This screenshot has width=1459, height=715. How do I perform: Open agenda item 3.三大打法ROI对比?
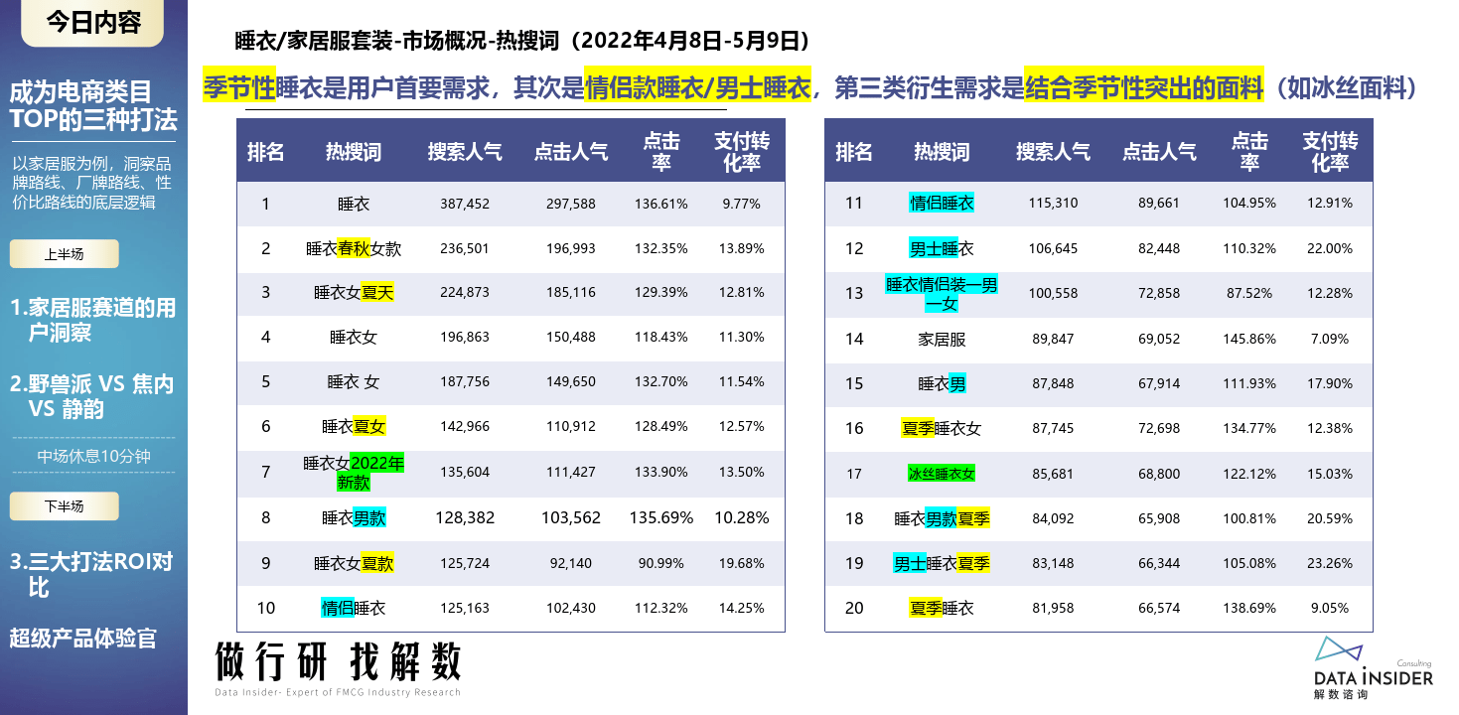91,574
